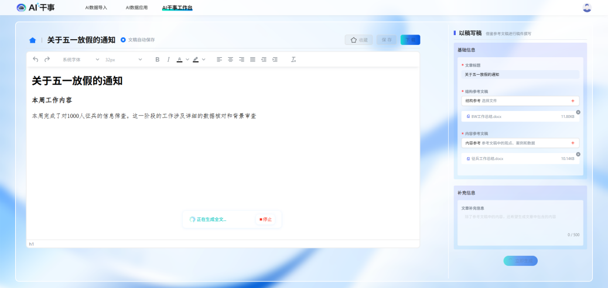The image size is (608, 288).
Task: Toggle italic formatting
Action: point(168,60)
